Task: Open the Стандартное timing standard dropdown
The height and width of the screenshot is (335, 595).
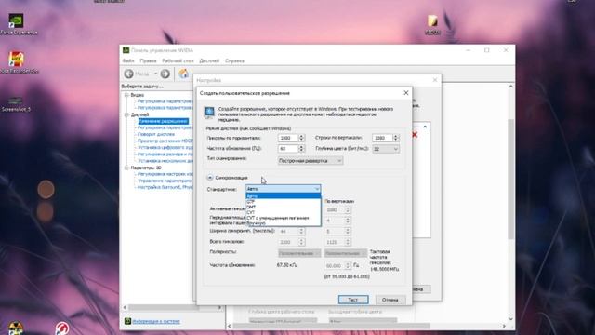Action: click(283, 189)
